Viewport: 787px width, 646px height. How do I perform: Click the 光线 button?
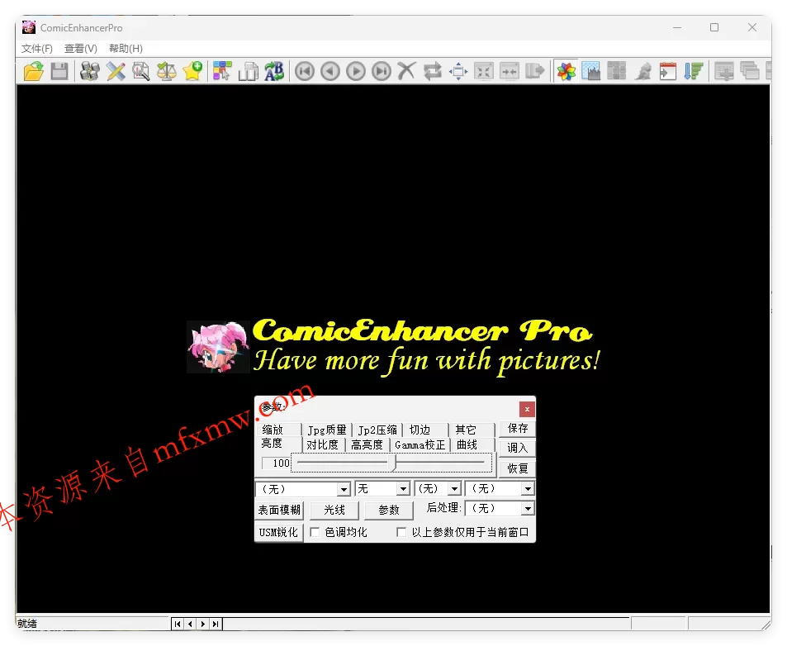(334, 510)
